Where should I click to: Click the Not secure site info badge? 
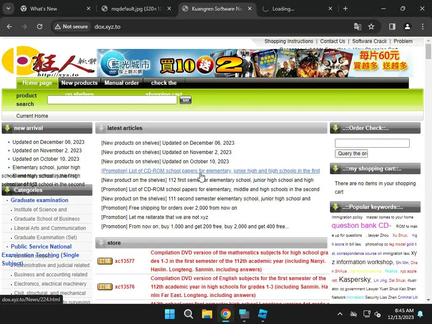click(71, 27)
